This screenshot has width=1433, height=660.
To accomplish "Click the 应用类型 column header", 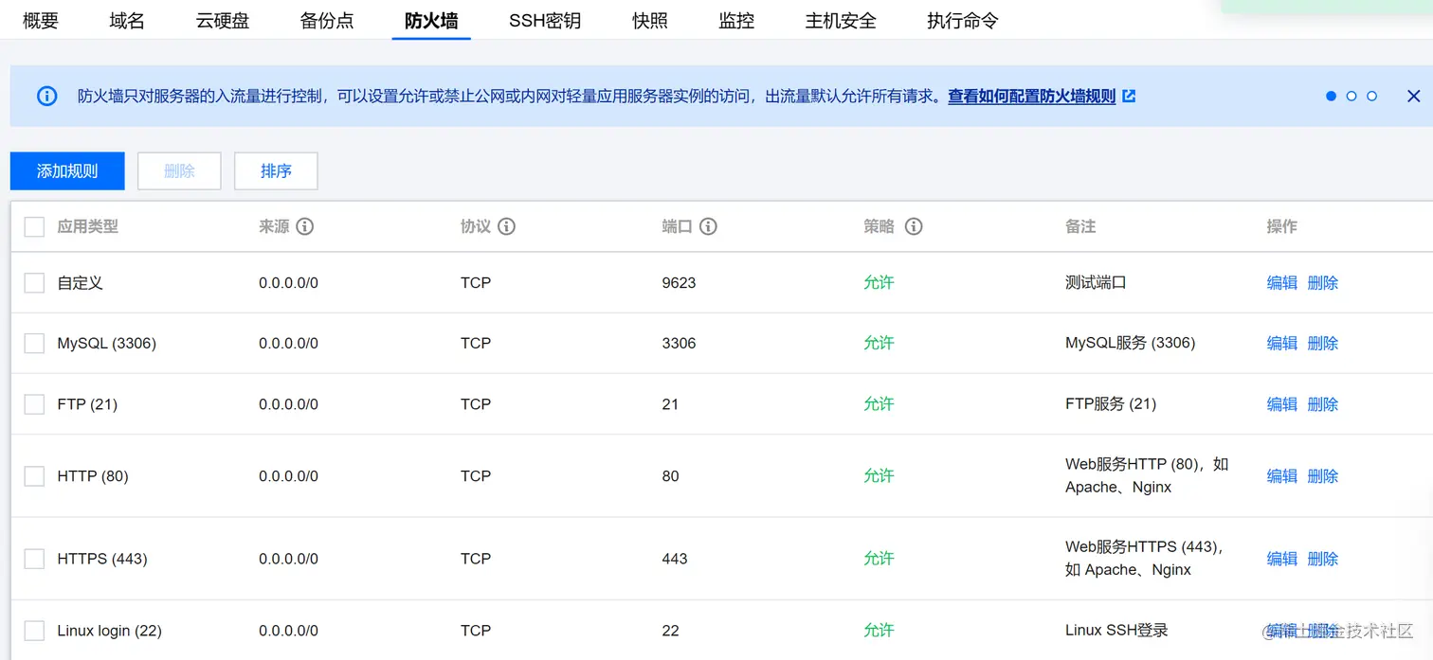I will [x=88, y=226].
